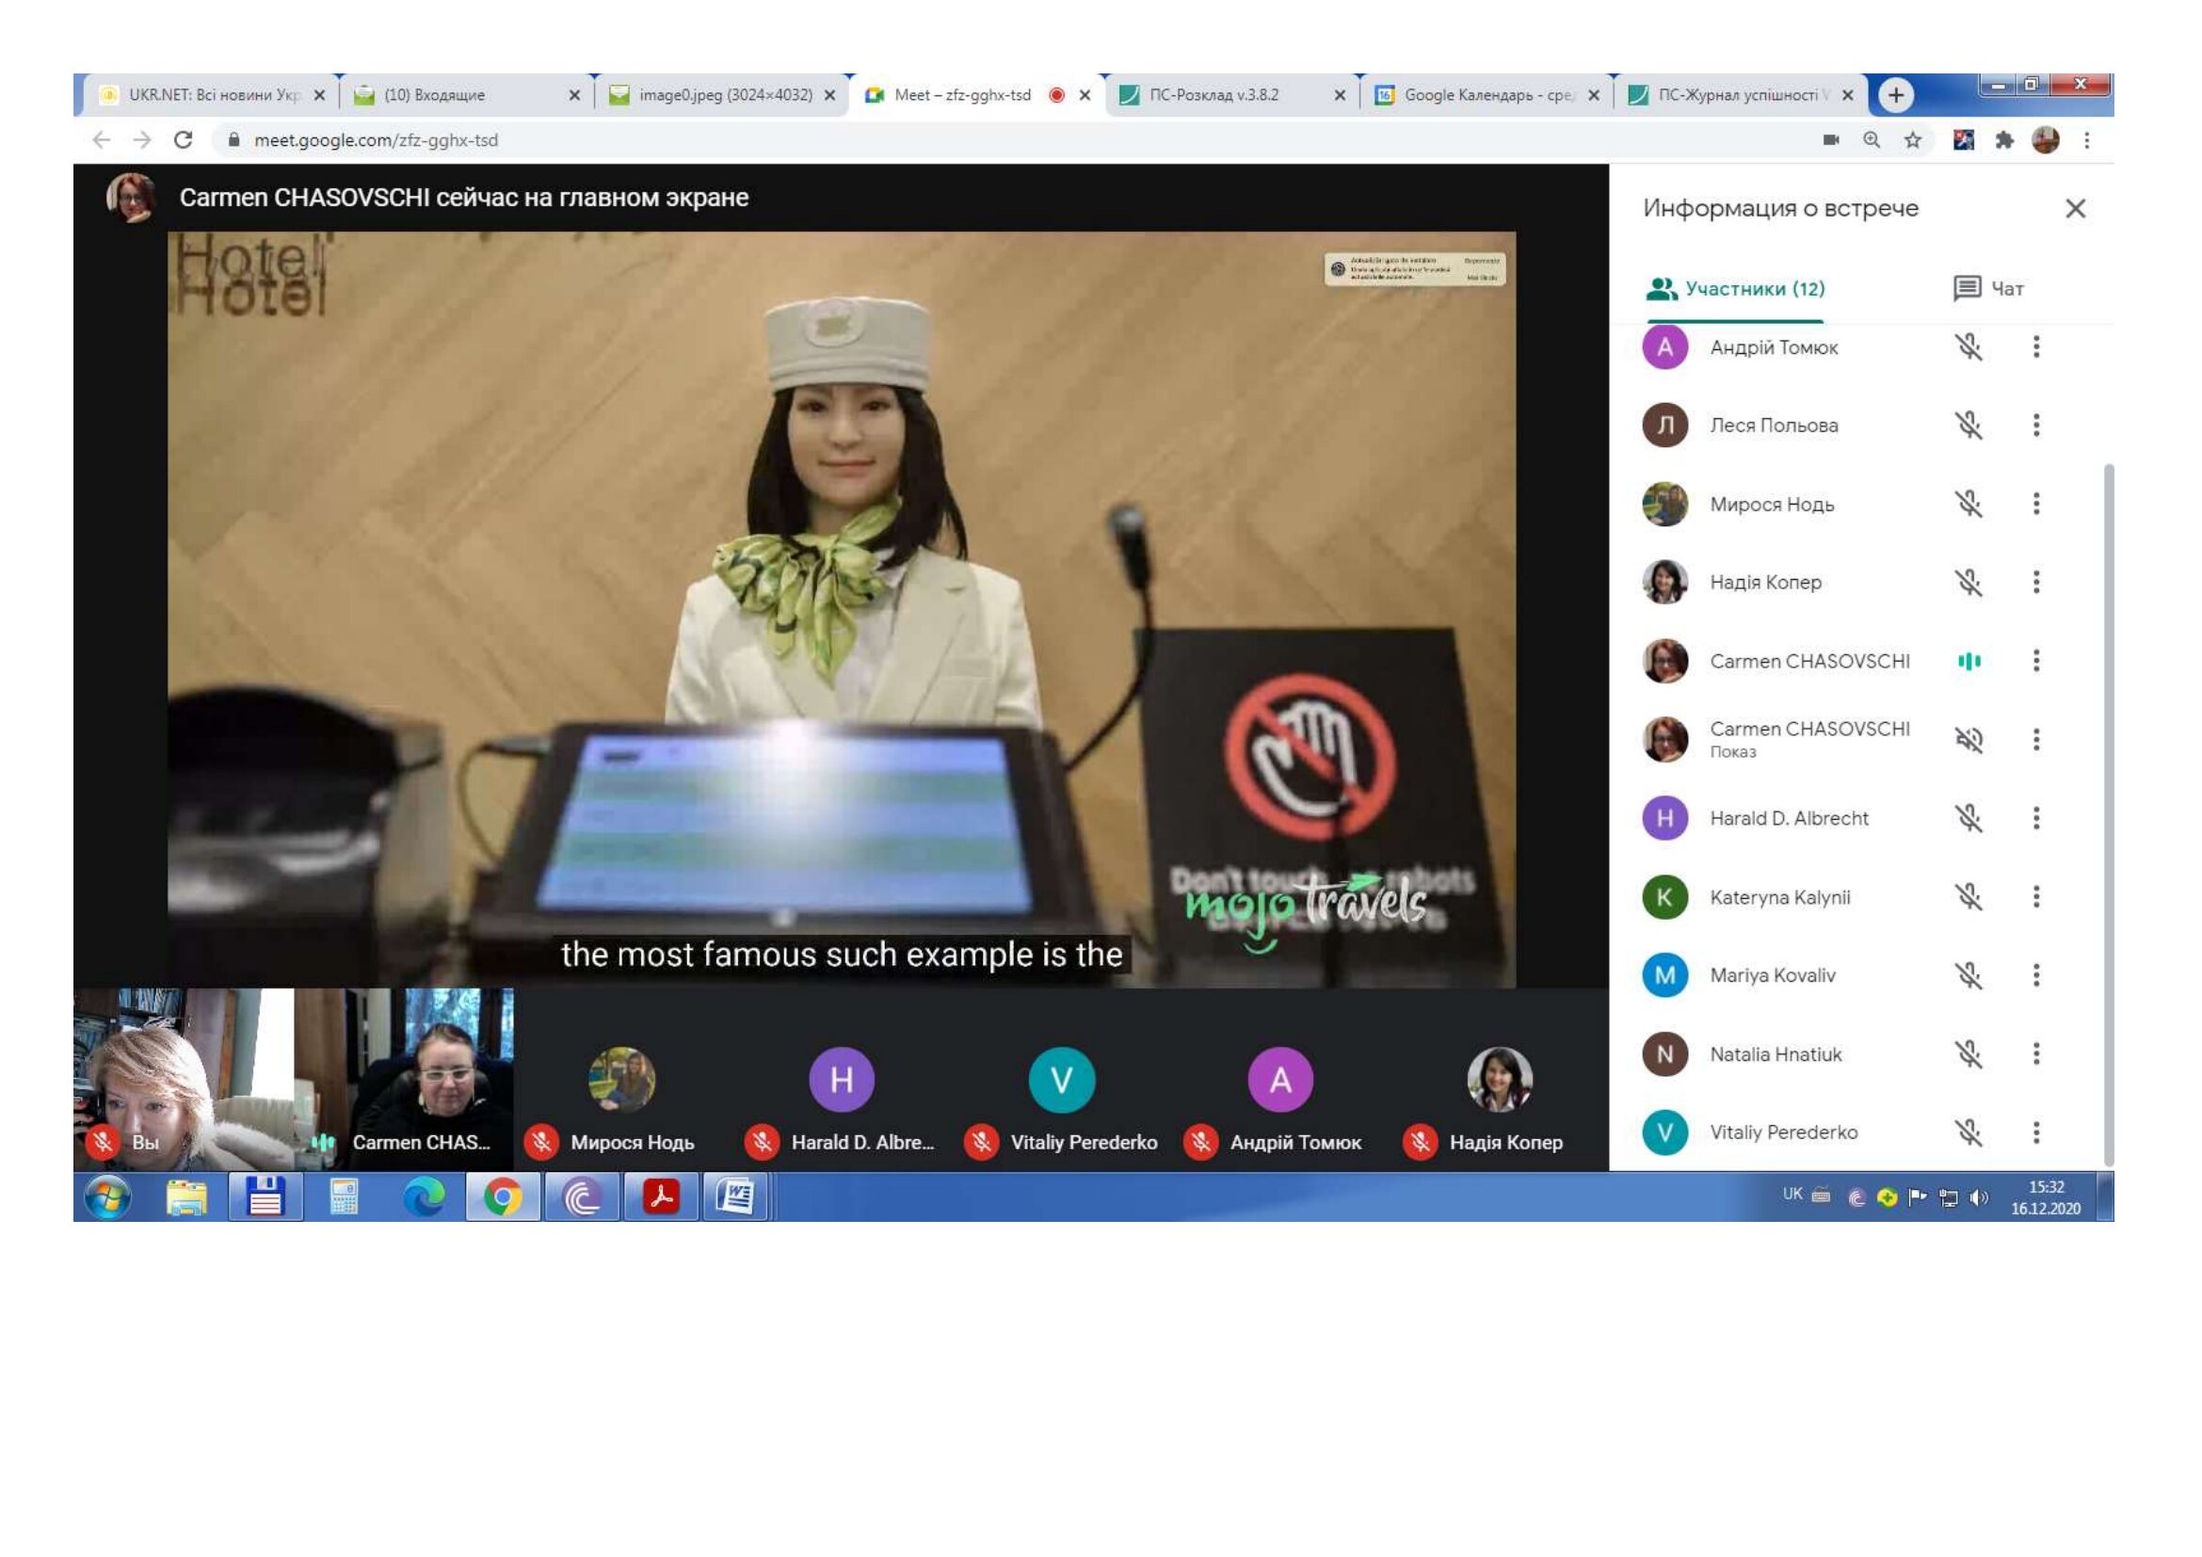Image resolution: width=2202 pixels, height=1557 pixels.
Task: Click the zoom magnifier icon in address bar
Action: (1872, 141)
